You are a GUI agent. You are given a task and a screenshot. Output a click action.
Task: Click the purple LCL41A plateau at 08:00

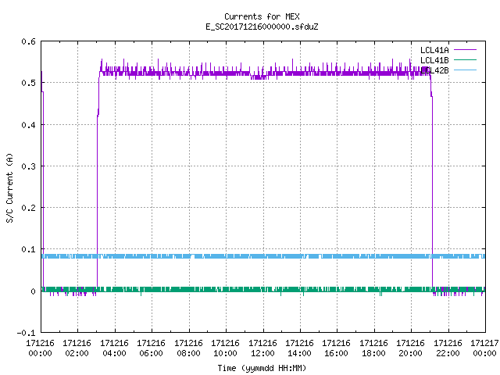189,73
